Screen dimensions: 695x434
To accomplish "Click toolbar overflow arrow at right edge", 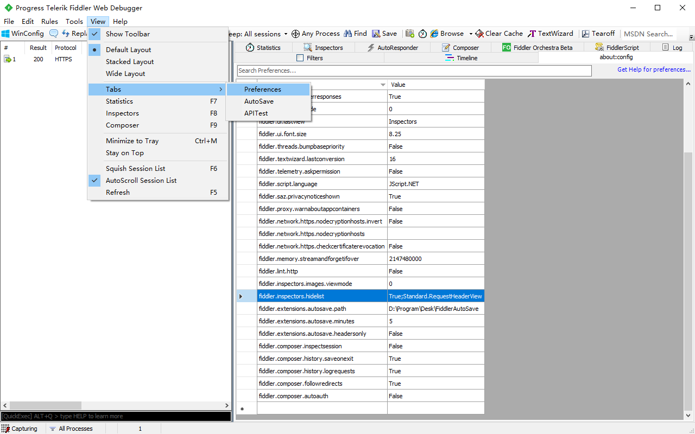I will tap(691, 37).
